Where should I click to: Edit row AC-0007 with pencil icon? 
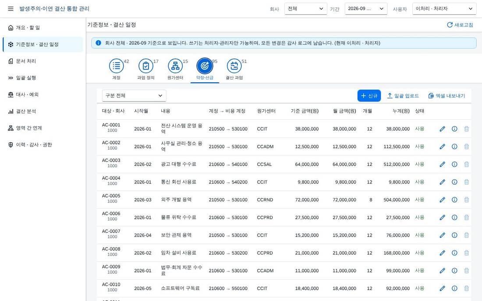point(443,235)
